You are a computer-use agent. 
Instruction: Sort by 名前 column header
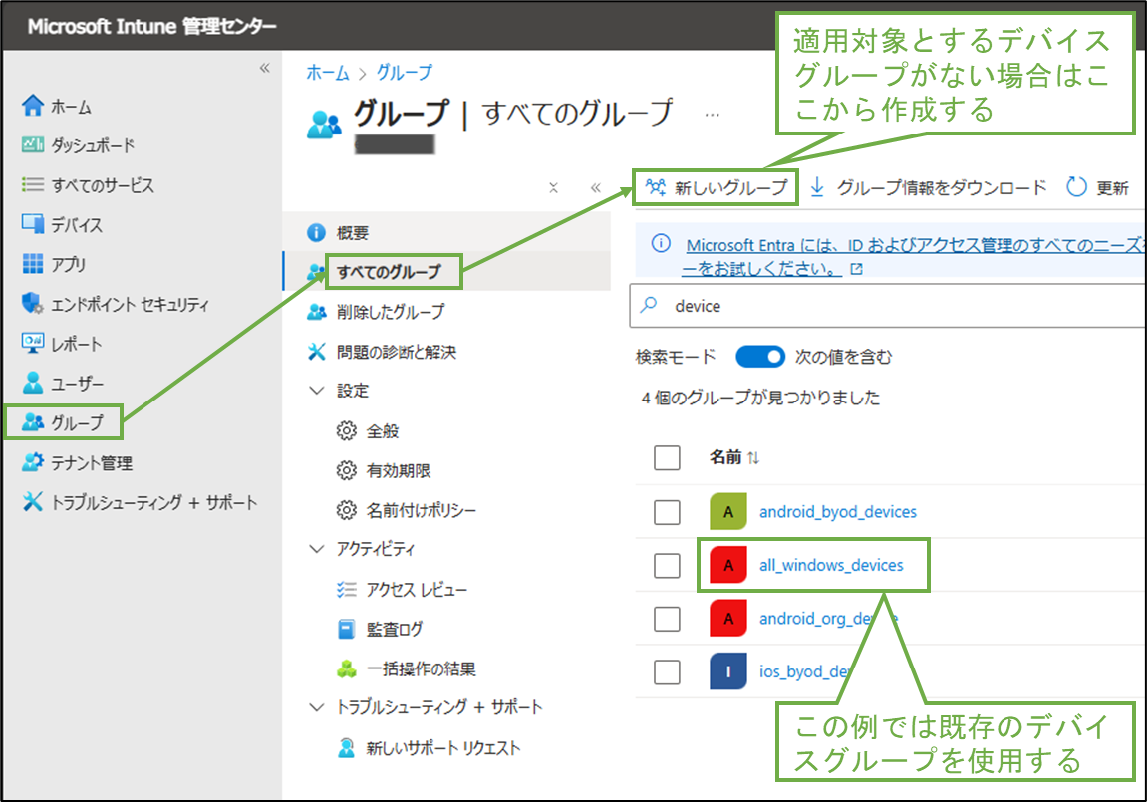[x=734, y=457]
